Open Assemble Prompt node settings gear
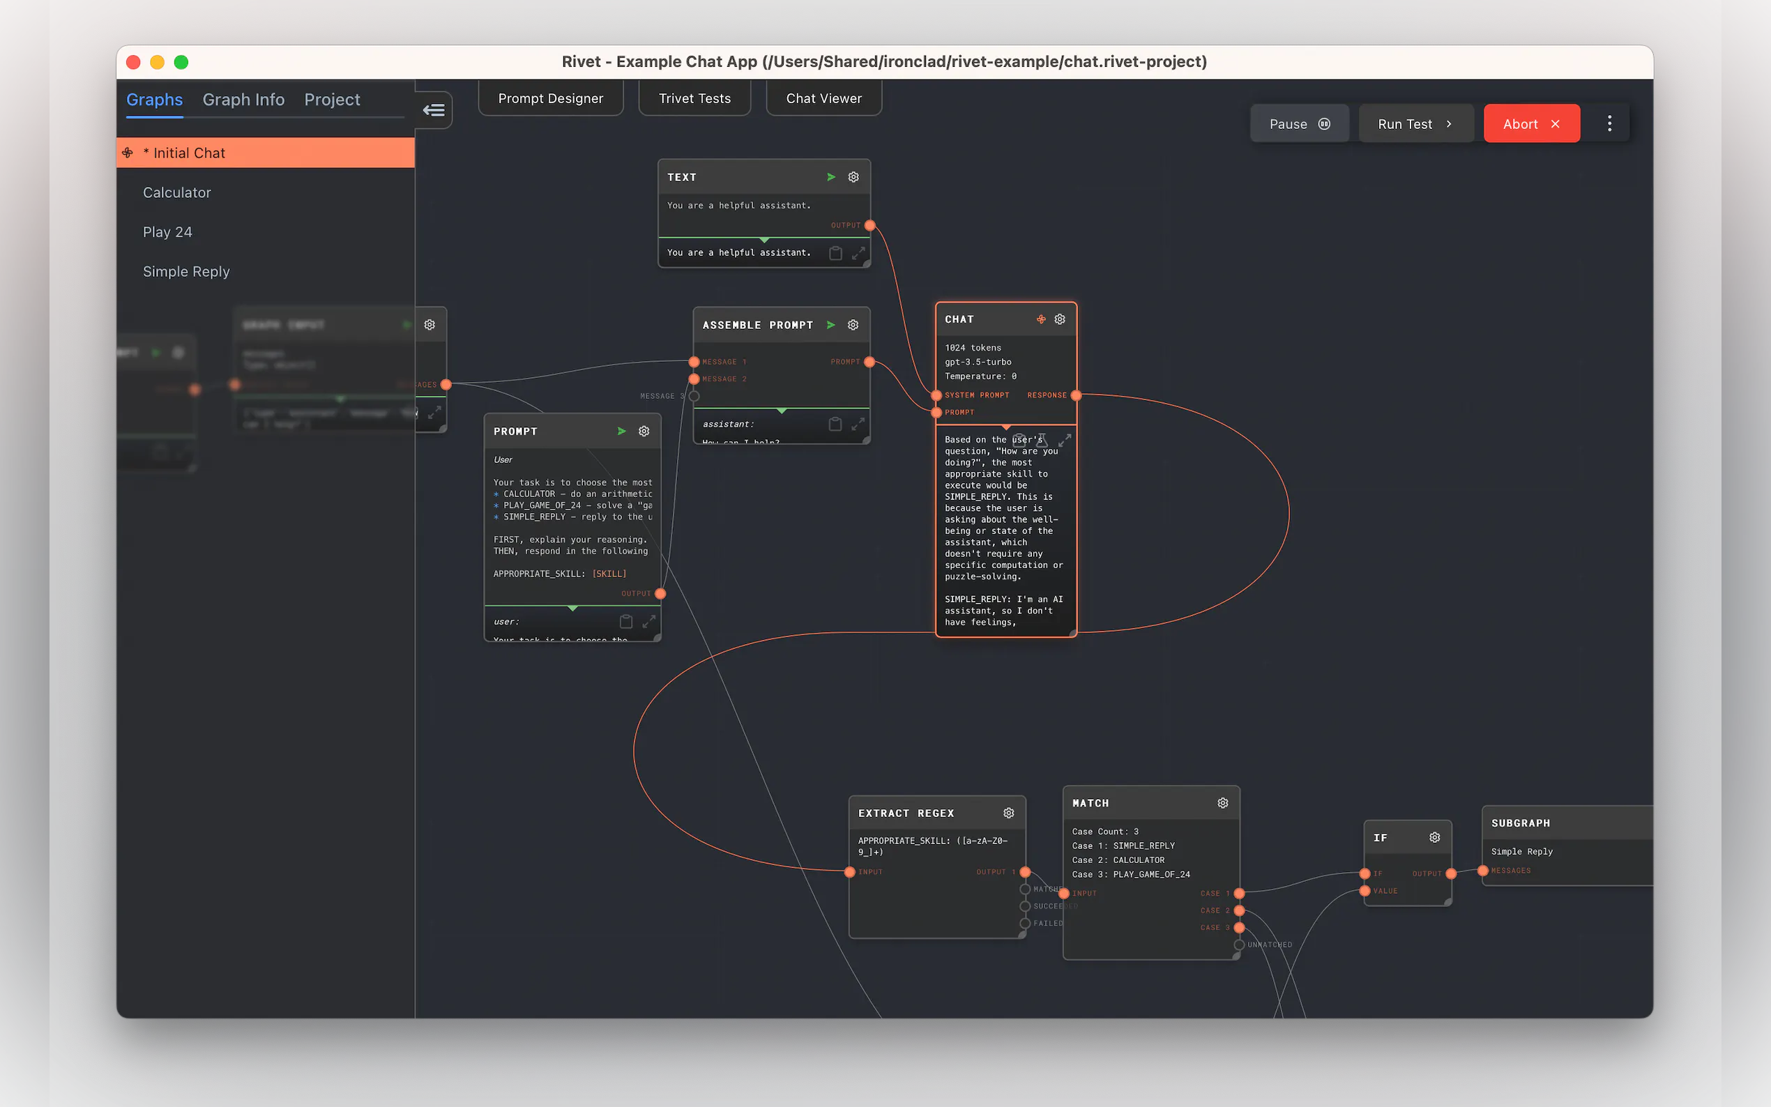1771x1107 pixels. (853, 325)
